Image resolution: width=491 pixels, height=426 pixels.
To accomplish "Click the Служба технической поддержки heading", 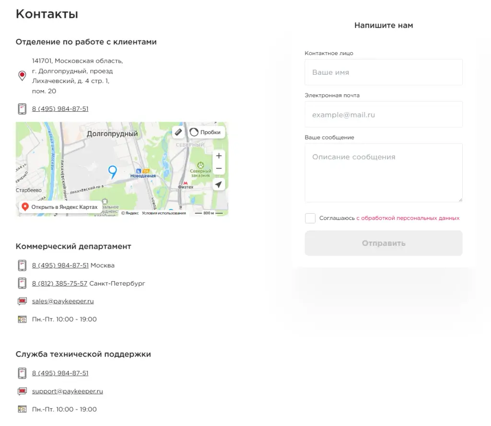I will (83, 354).
